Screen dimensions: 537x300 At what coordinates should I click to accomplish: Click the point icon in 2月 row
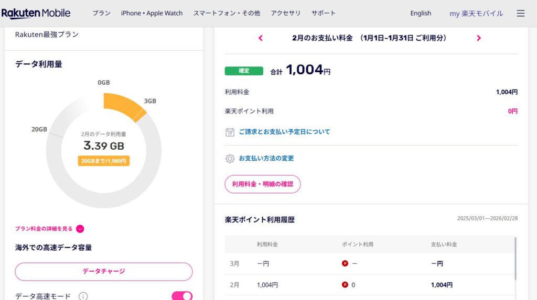pos(345,285)
